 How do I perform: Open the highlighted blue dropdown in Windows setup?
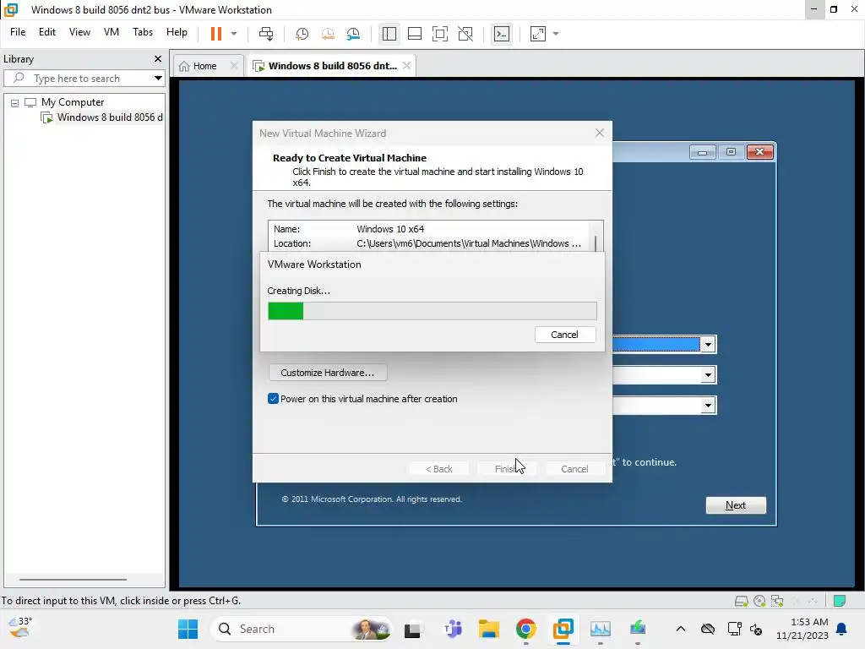tap(708, 345)
